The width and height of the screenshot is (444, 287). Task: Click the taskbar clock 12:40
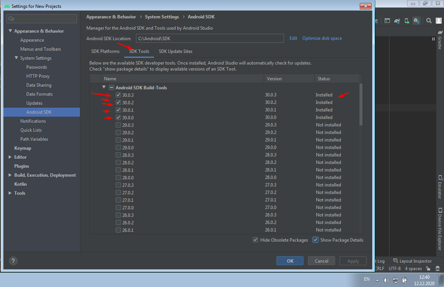point(424,277)
